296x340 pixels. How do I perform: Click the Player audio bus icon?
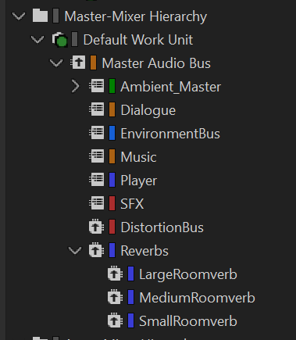tap(97, 180)
